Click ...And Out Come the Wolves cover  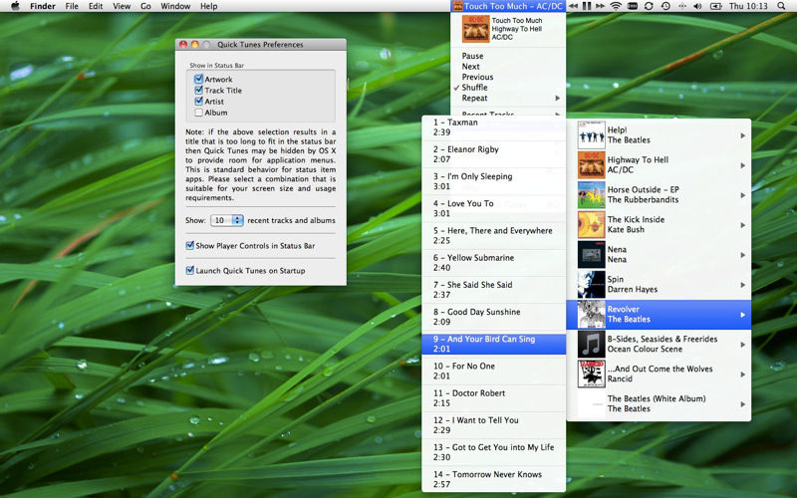pos(591,374)
